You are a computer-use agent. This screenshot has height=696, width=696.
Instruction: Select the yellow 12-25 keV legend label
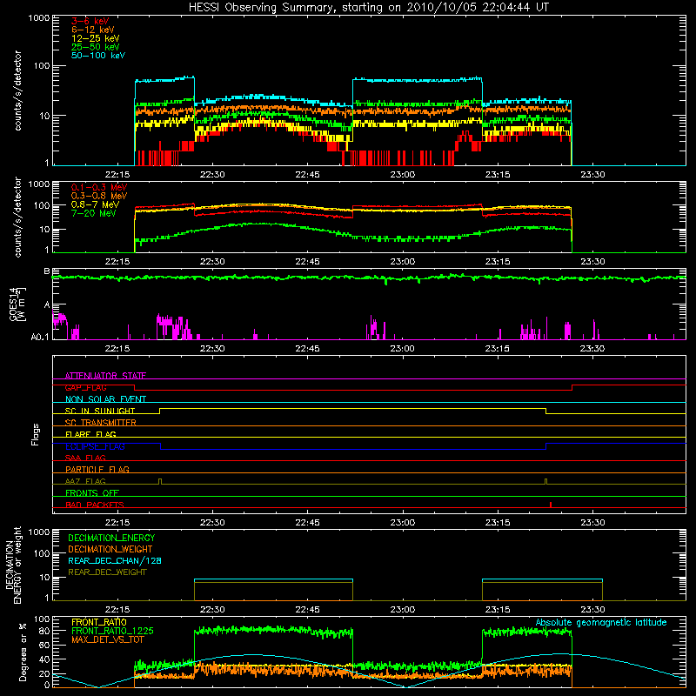(x=96, y=38)
